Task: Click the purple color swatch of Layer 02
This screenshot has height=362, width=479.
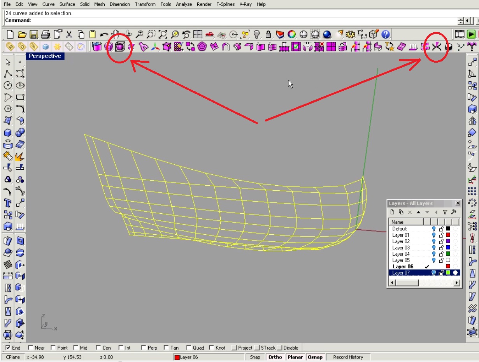Action: (448, 241)
